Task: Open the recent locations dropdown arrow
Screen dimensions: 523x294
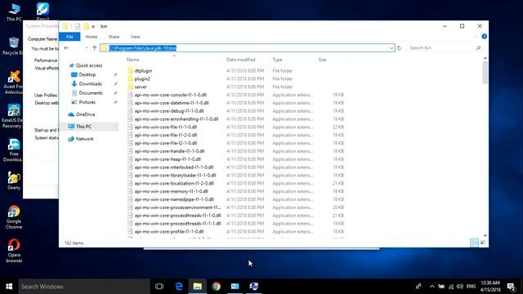Action: coord(87,48)
